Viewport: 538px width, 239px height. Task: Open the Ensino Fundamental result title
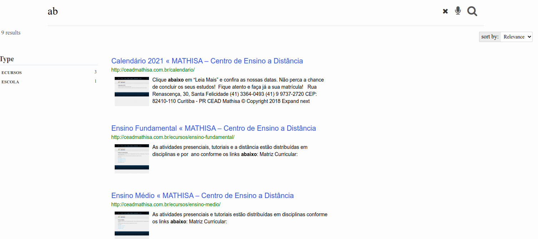[213, 128]
